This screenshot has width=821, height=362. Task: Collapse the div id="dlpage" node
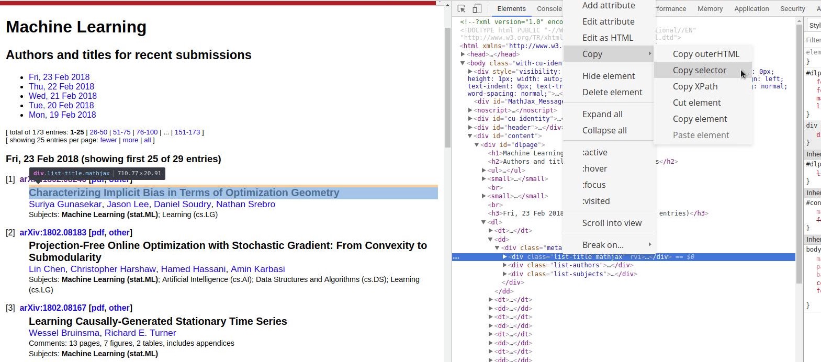click(477, 145)
